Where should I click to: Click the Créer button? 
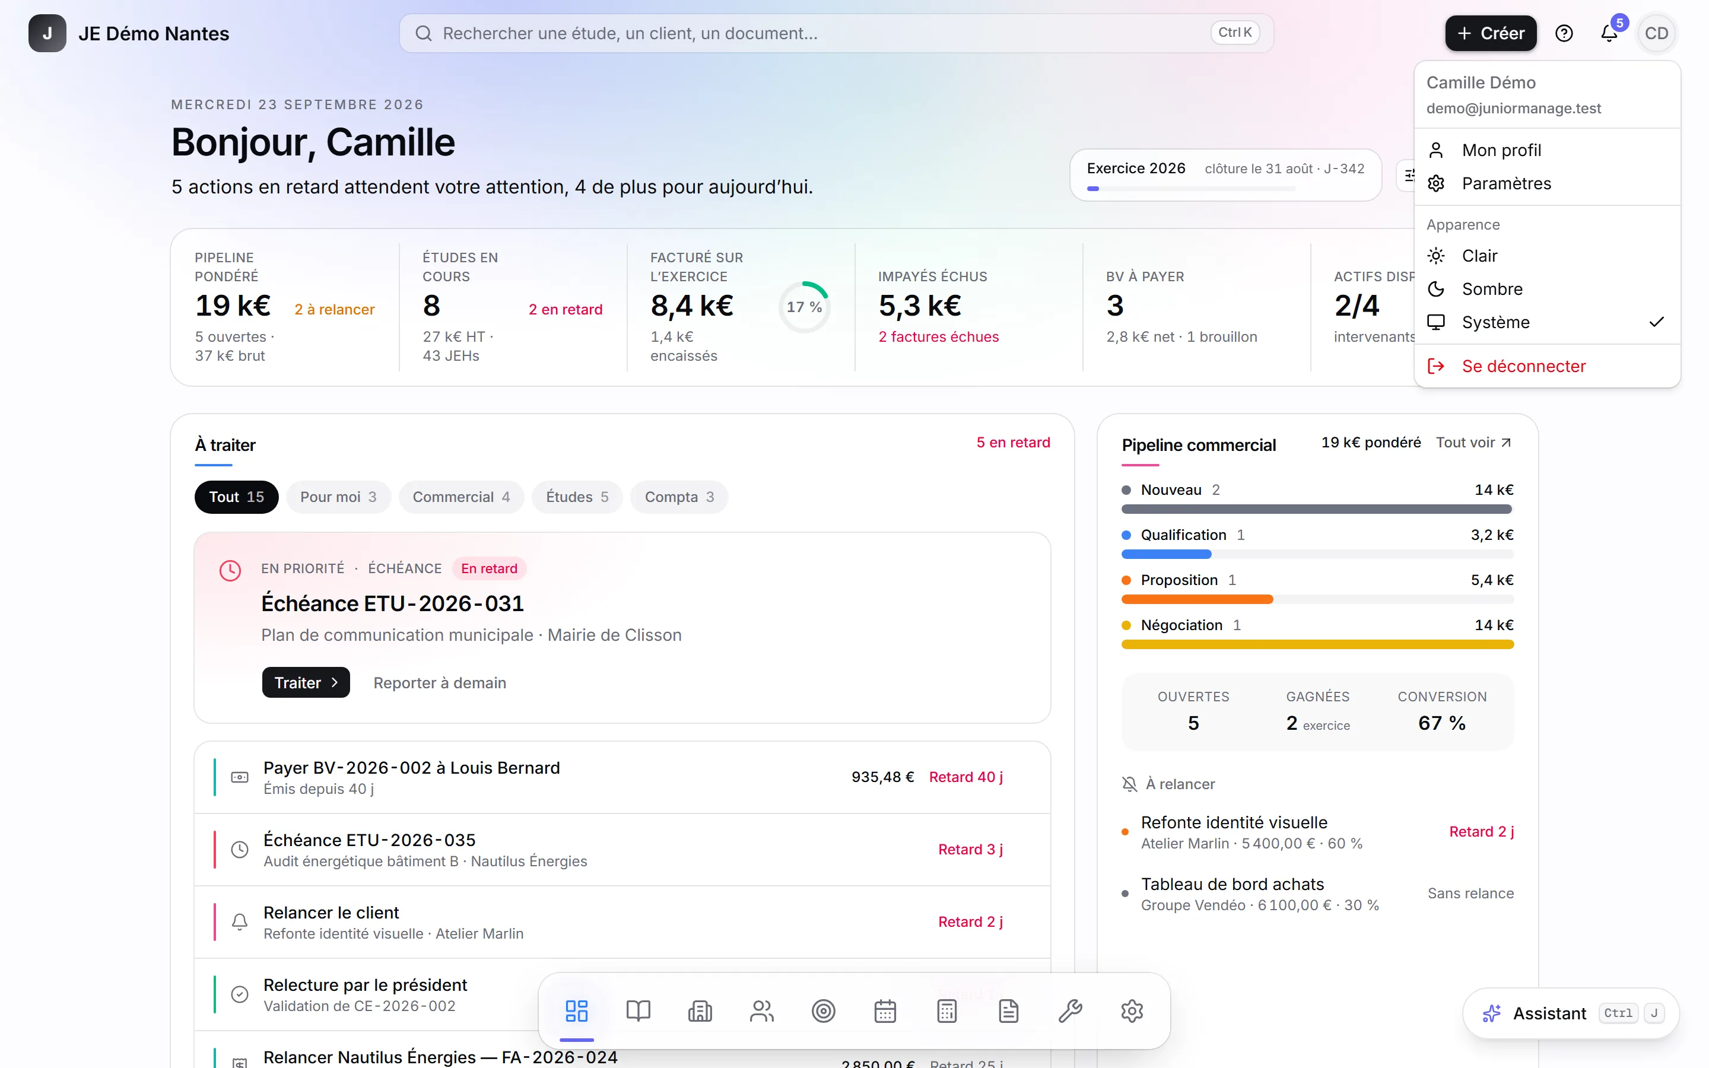pyautogui.click(x=1490, y=33)
